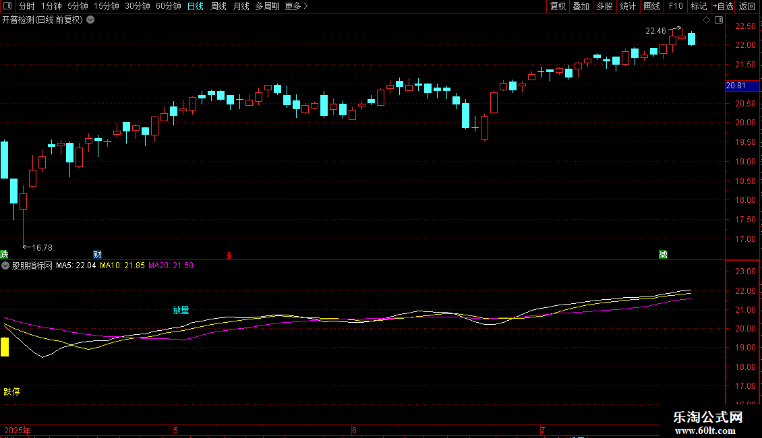Switch to 周线 weekly chart
Viewport: 762px width, 438px height.
(218, 6)
